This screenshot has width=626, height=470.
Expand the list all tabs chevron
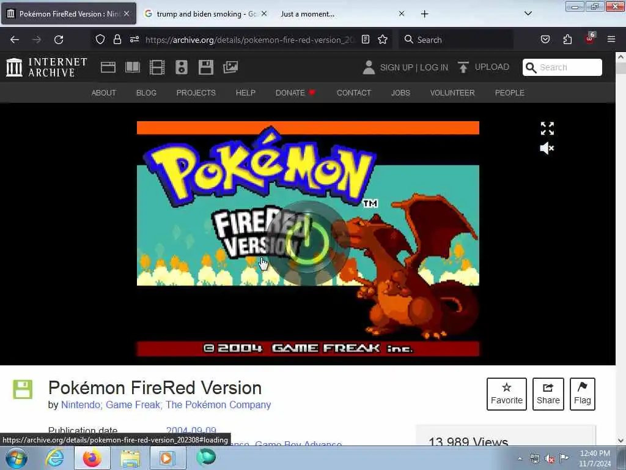point(528,13)
